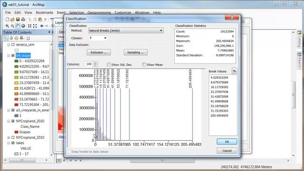Uncheck the expanded NYCropland_2010 layer
The image size is (304, 171).
click(x=13, y=121)
